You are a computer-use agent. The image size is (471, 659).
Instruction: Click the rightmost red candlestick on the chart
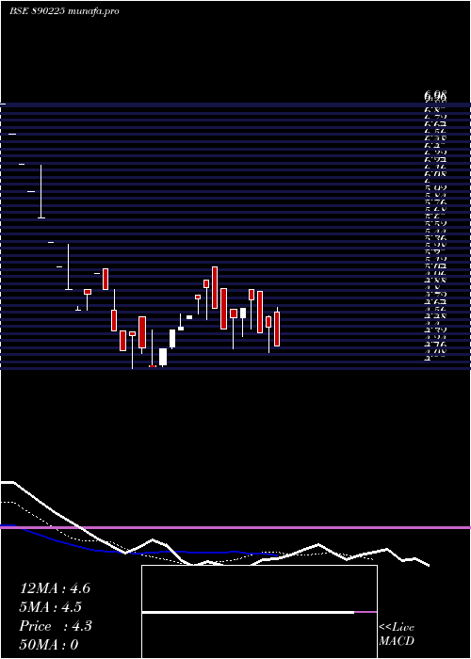click(x=277, y=329)
